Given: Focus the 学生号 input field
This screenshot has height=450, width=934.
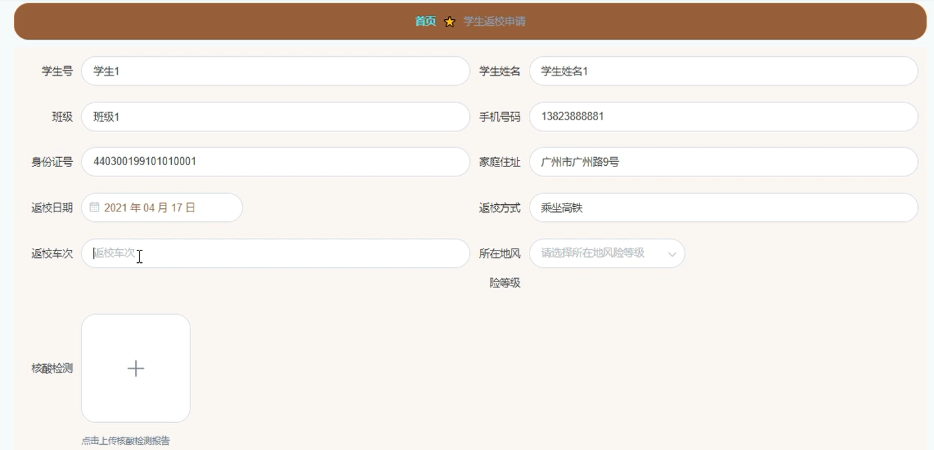Looking at the screenshot, I should 275,71.
